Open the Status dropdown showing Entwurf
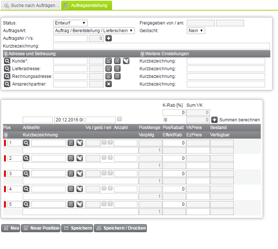The height and width of the screenshot is (249, 278). click(70, 23)
